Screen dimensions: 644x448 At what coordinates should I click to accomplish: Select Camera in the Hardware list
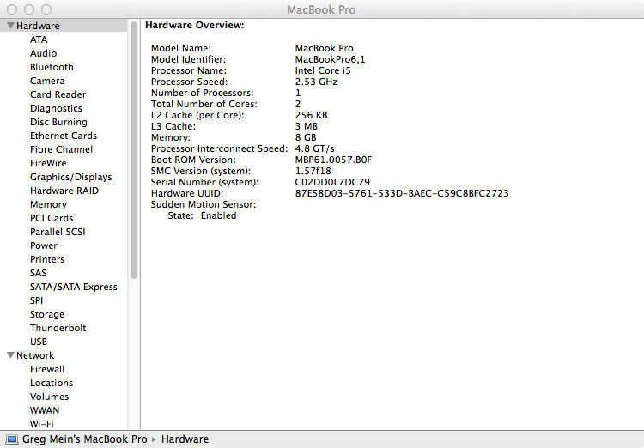pos(47,81)
